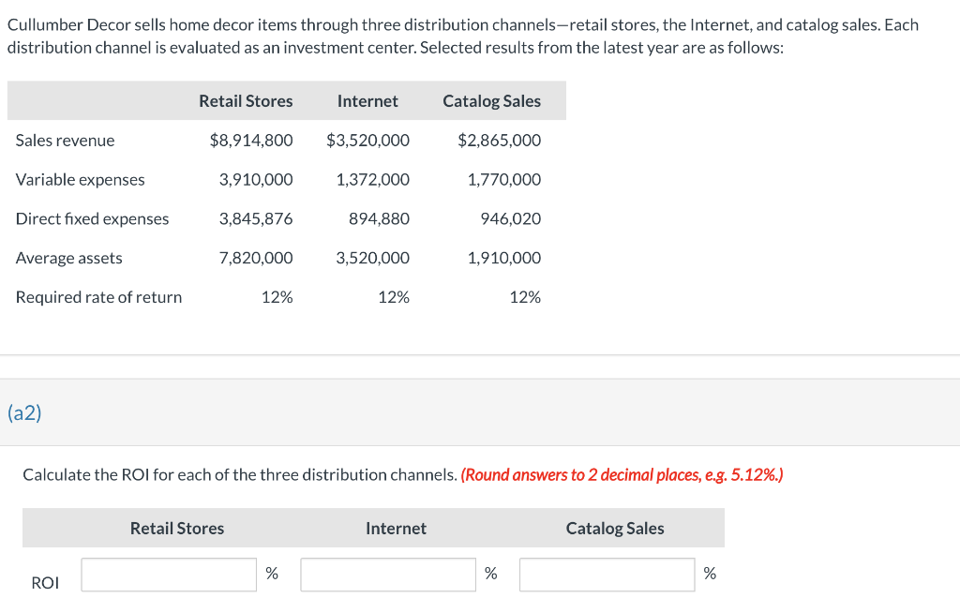Click the Catalog Sales column header
Screen dimensions: 960x613
(x=492, y=100)
